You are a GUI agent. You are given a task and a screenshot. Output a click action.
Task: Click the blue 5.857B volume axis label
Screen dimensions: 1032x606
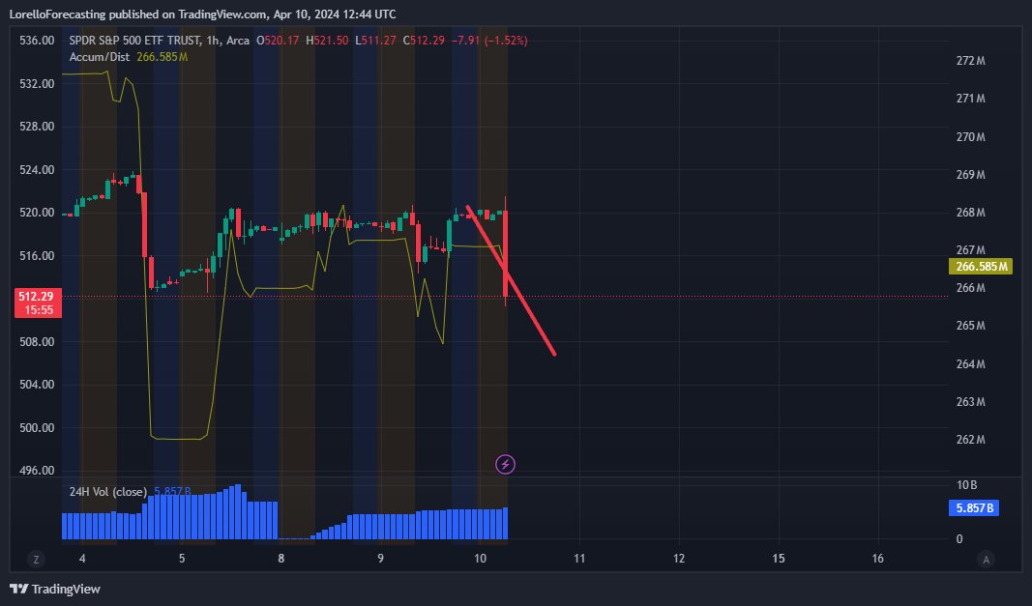click(973, 508)
